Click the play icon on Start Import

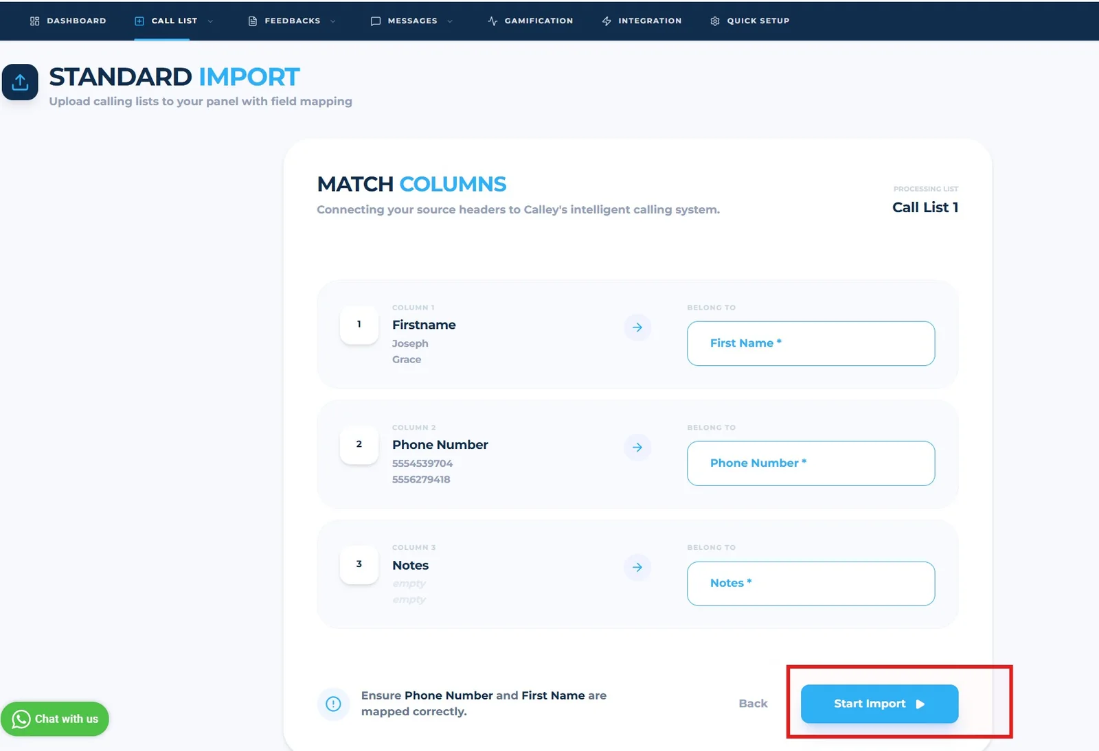(920, 704)
